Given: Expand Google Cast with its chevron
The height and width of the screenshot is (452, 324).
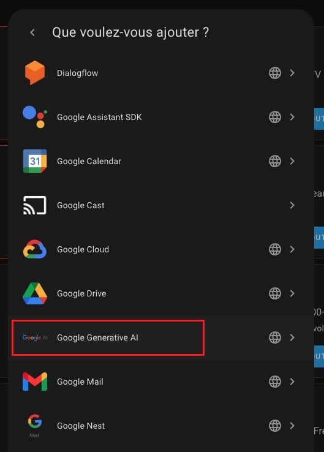Looking at the screenshot, I should (292, 205).
